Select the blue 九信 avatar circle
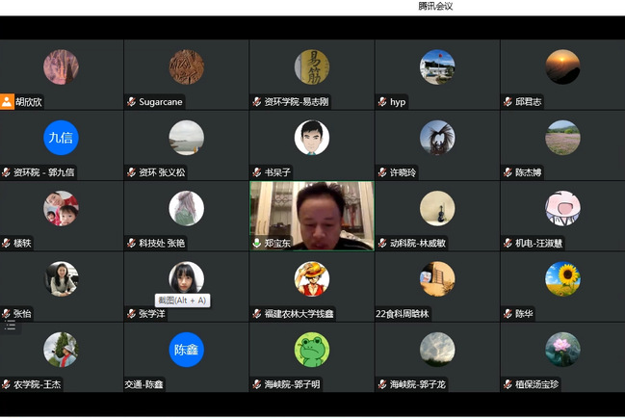This screenshot has height=418, width=625. pyautogui.click(x=61, y=138)
